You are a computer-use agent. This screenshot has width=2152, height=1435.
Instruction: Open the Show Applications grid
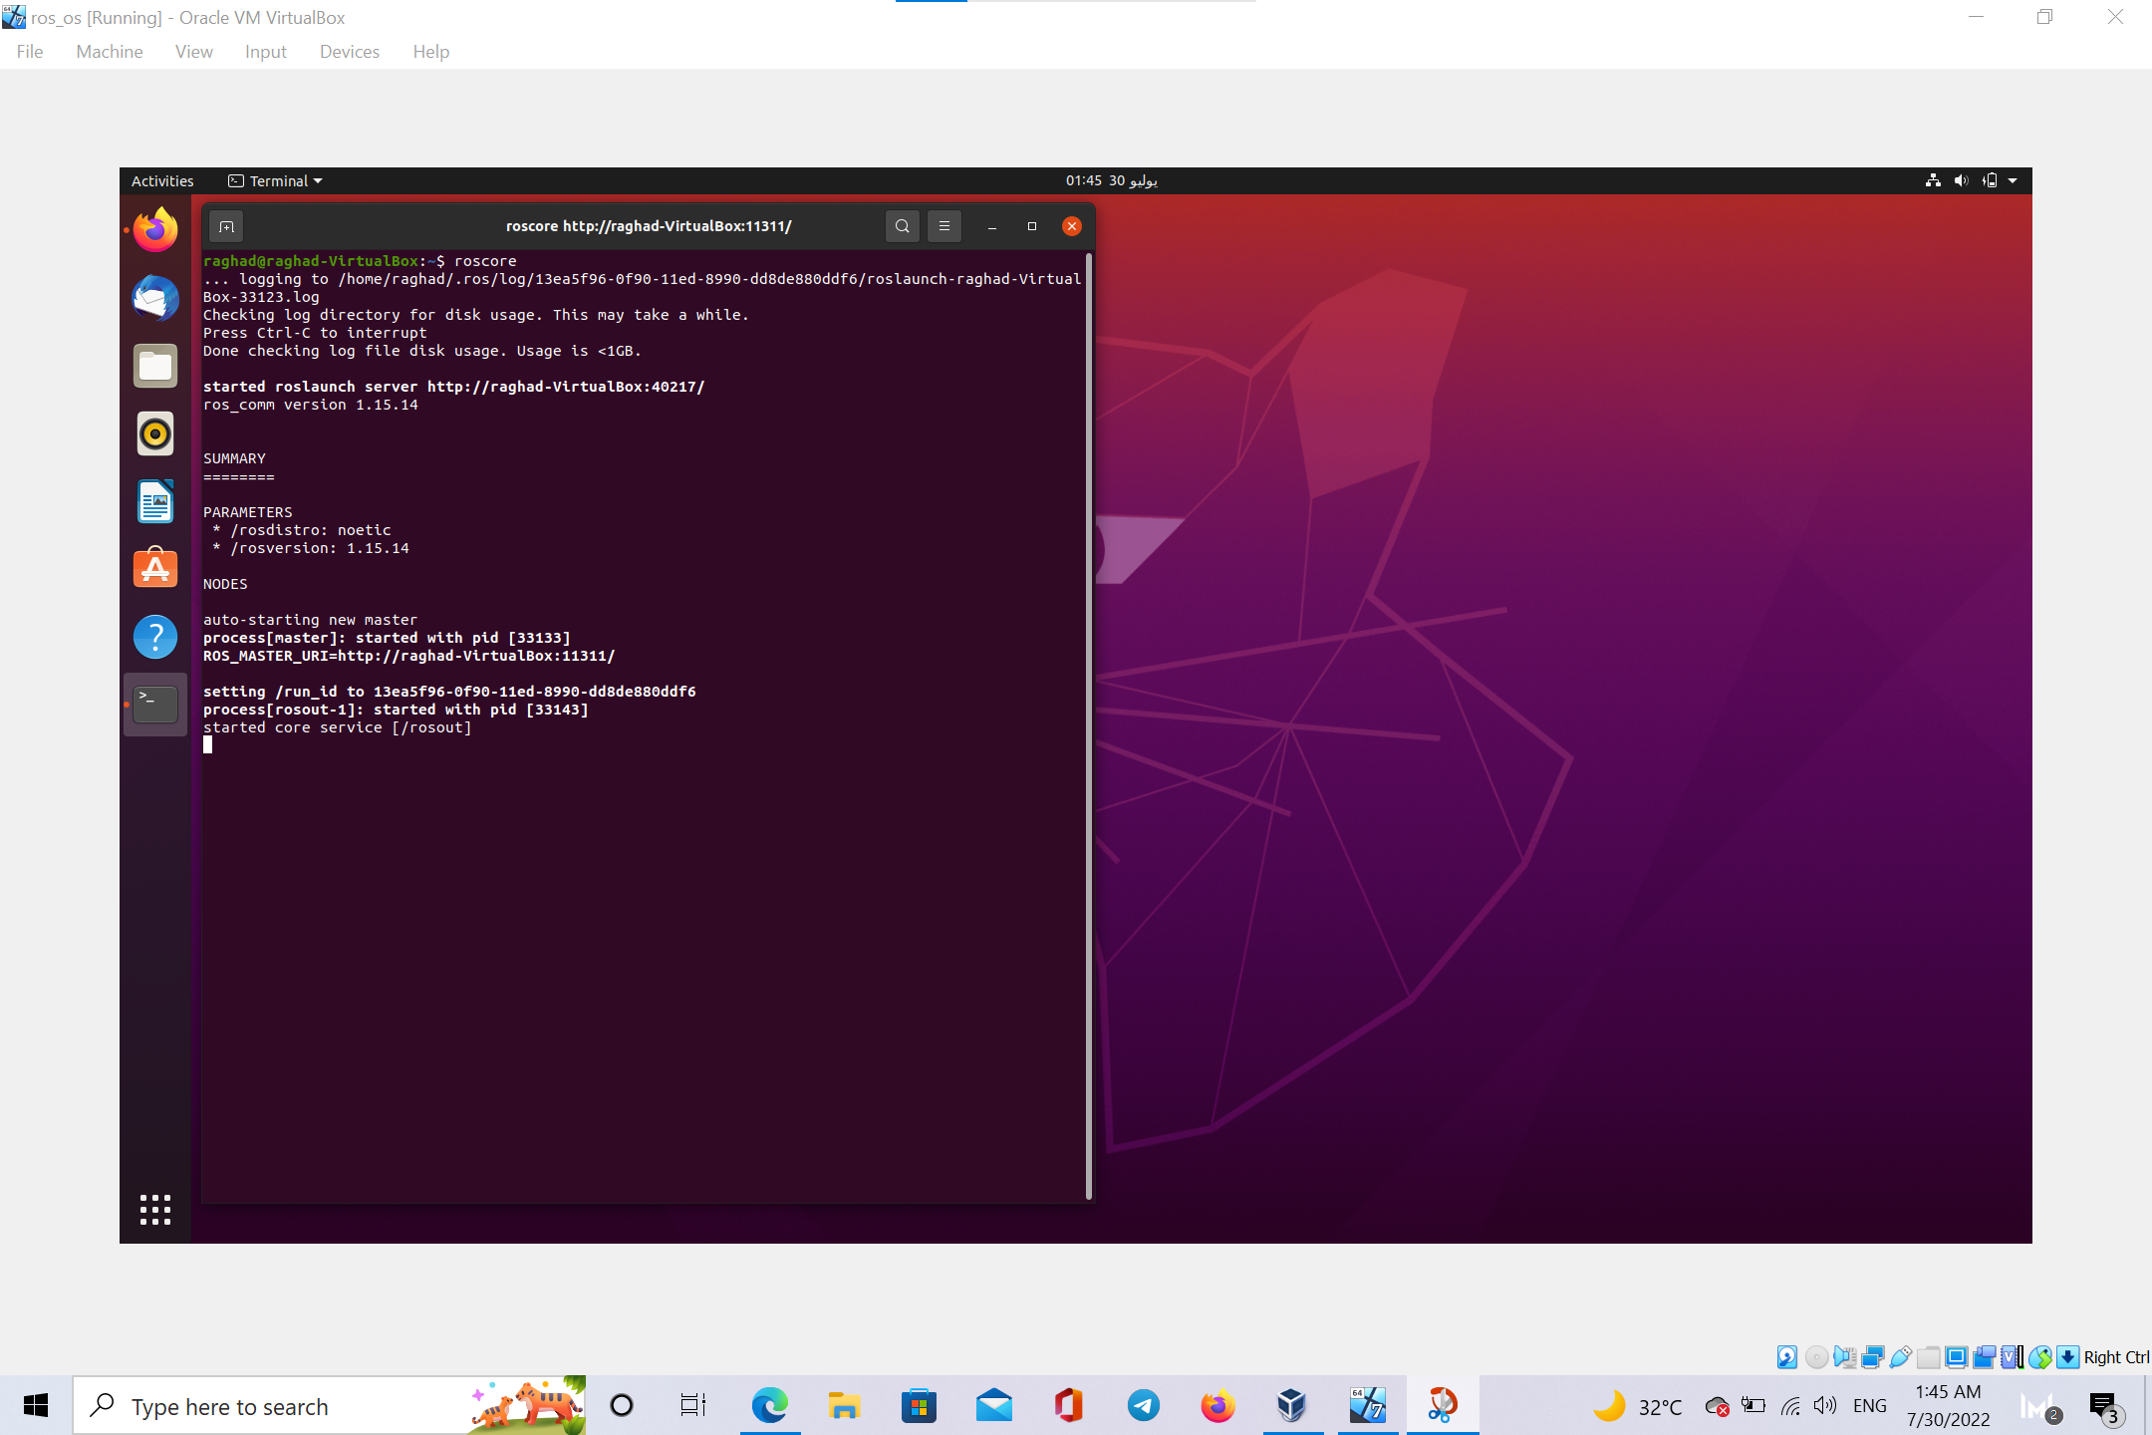click(x=155, y=1210)
